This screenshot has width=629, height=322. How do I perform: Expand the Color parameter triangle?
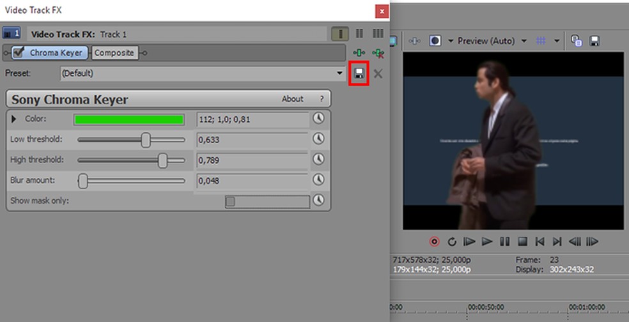(x=13, y=119)
